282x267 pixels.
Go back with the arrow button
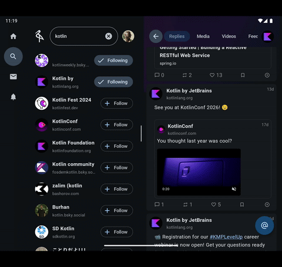click(x=156, y=36)
